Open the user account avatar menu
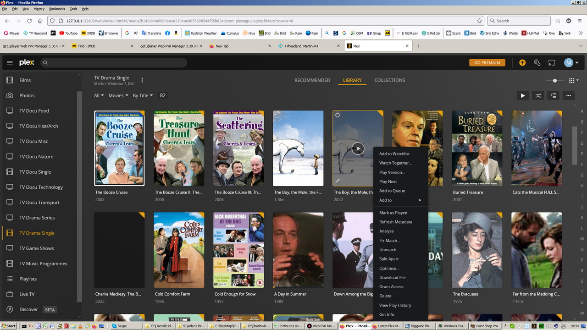 click(571, 63)
